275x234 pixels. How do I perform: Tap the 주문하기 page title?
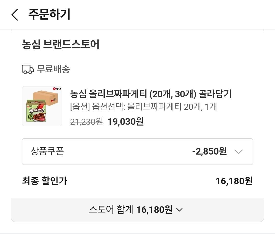pos(49,14)
